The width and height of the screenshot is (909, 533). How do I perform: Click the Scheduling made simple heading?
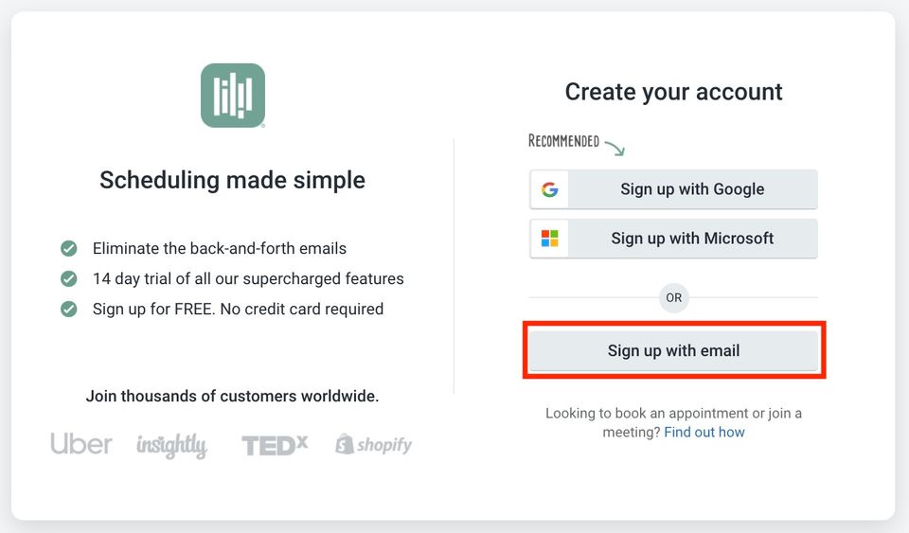coord(233,180)
